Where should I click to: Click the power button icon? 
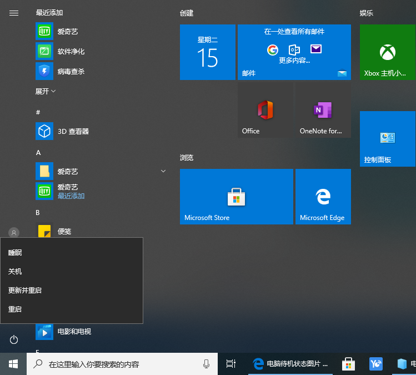point(14,339)
